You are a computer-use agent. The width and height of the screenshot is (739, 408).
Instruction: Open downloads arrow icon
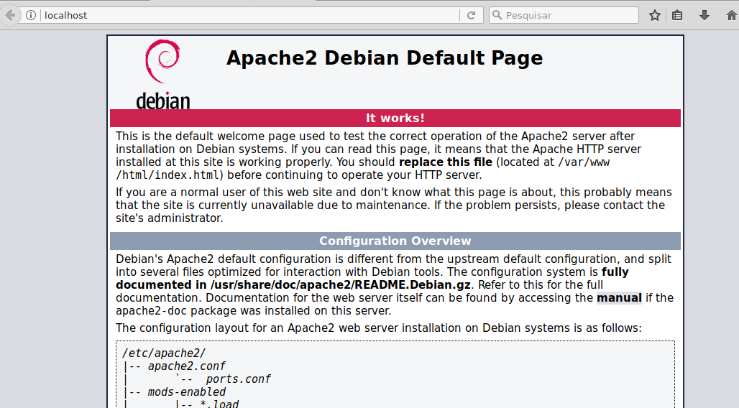[x=704, y=15]
